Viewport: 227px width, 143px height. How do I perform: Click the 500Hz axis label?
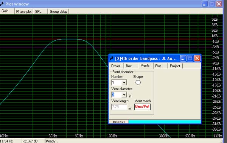190,136
